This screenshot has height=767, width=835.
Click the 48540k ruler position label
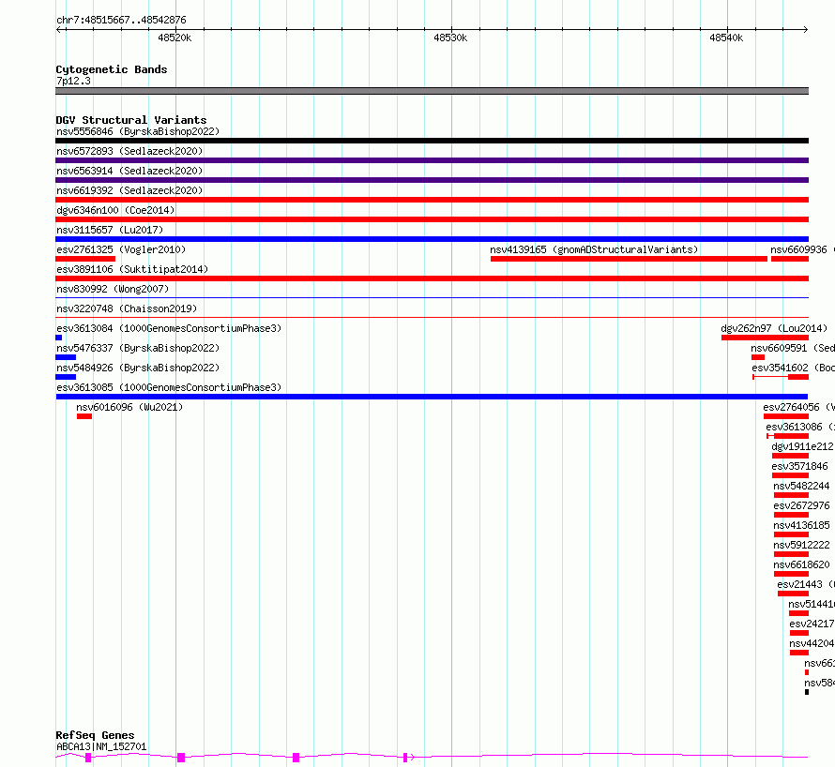pyautogui.click(x=726, y=38)
